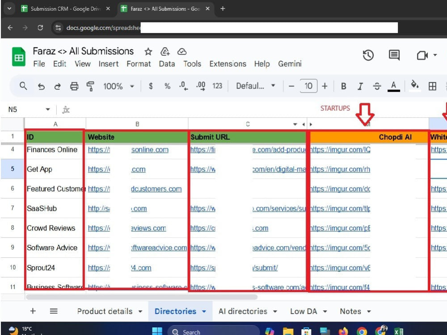Go back in the browser

(x=10, y=28)
